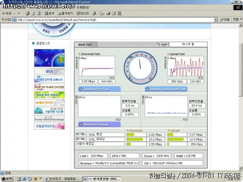Screen dimensions: 243x182
Task: Click the Clock 1000 MHz info field
Action: pyautogui.click(x=156, y=156)
